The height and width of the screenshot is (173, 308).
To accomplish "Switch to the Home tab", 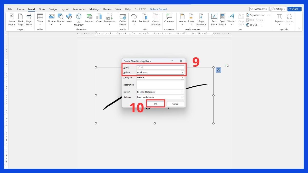I will (x=21, y=9).
